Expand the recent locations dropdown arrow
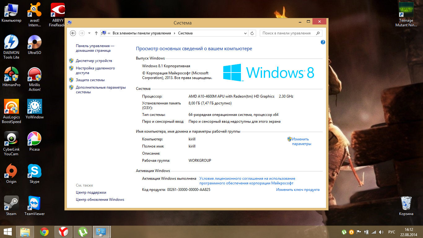Image resolution: width=423 pixels, height=238 pixels. (89, 33)
